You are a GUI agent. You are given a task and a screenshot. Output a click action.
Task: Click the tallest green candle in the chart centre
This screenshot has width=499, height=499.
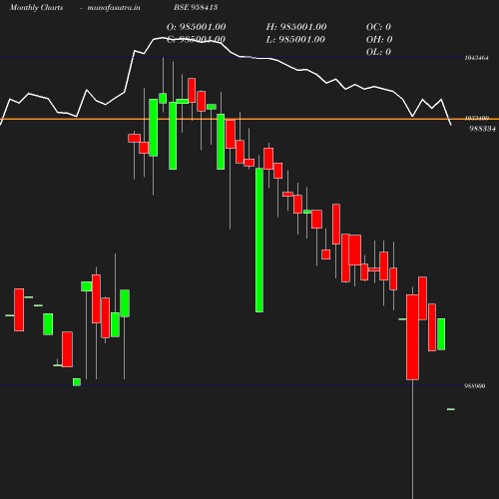click(259, 241)
